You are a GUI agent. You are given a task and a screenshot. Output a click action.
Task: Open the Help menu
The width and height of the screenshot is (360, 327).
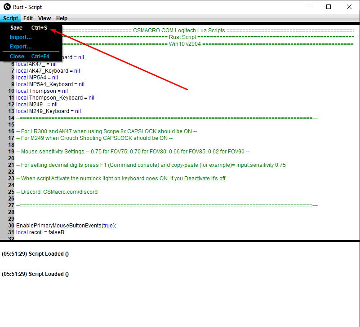pyautogui.click(x=62, y=18)
